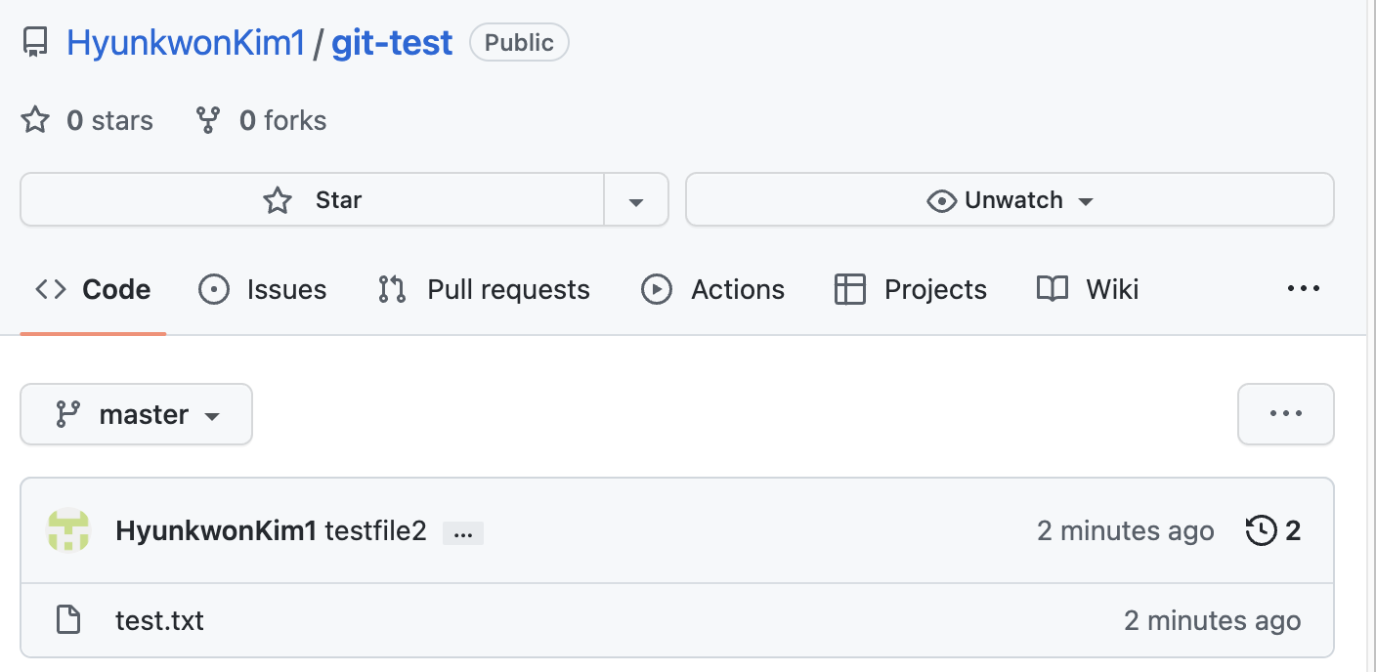Star the git-test repository
This screenshot has width=1376, height=672.
[x=313, y=200]
